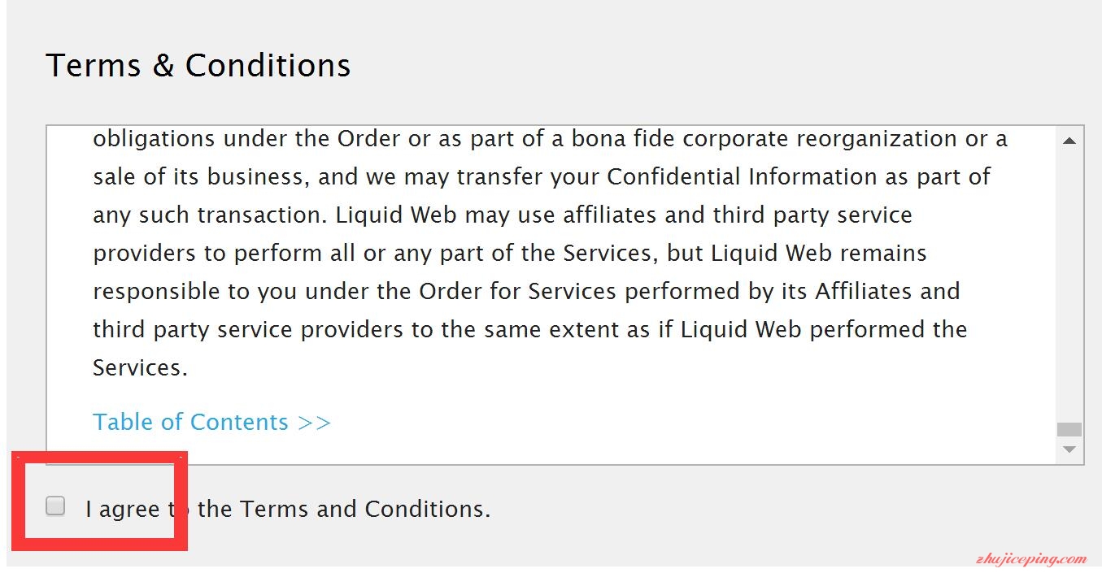
Task: Click the line starting "any such transaction"
Action: tap(503, 215)
